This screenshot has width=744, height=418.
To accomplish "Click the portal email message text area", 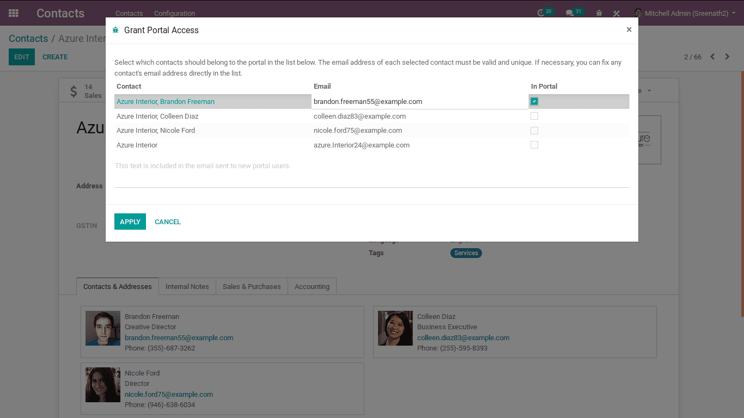I will (x=371, y=173).
